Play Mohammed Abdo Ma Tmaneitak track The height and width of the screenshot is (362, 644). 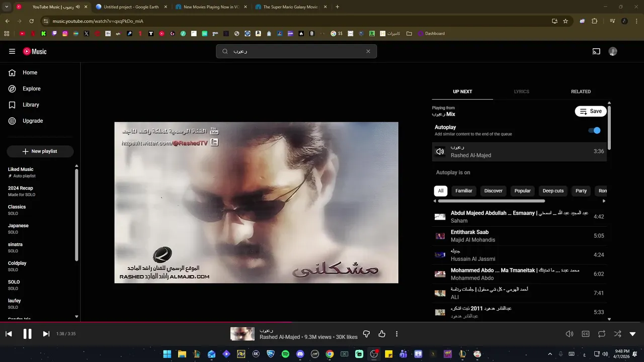click(519, 274)
